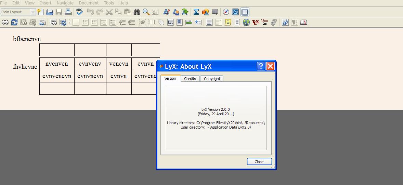Image resolution: width=403 pixels, height=185 pixels.
Task: Toggle the math toolbar button
Action: click(x=235, y=12)
